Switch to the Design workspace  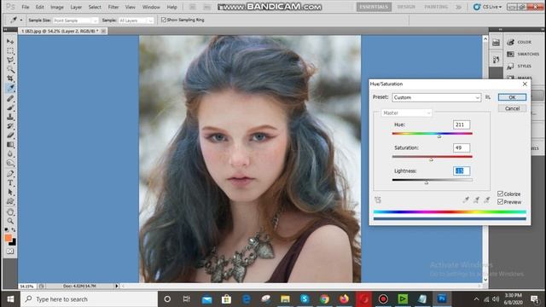406,7
